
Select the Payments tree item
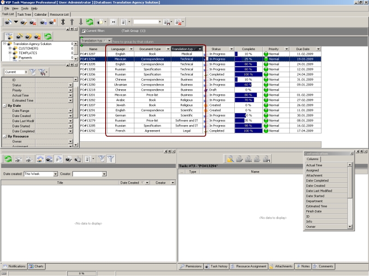[x=25, y=58]
